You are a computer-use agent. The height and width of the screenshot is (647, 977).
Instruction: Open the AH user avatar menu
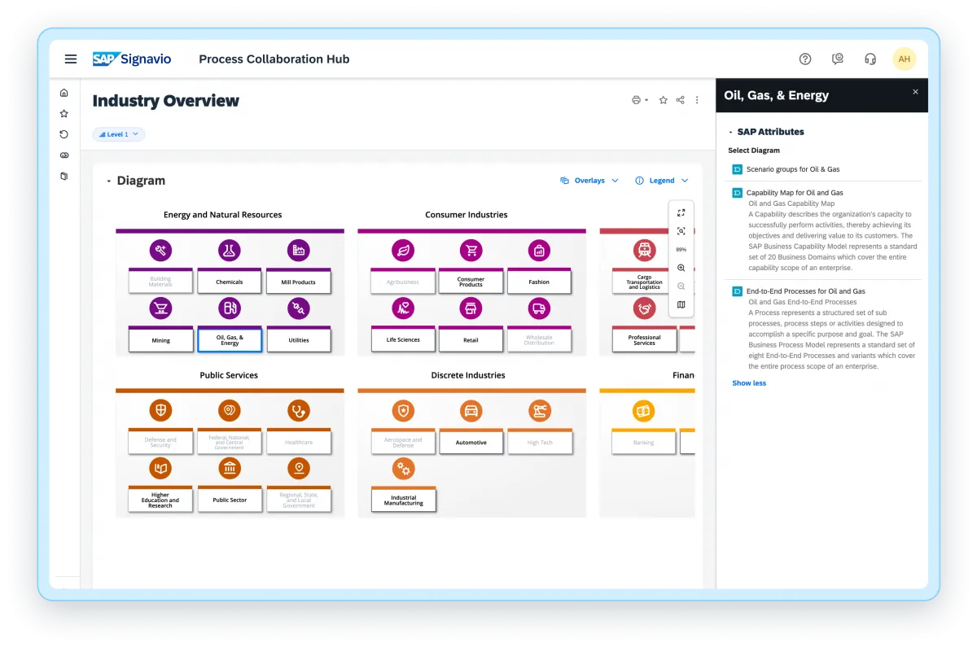905,59
